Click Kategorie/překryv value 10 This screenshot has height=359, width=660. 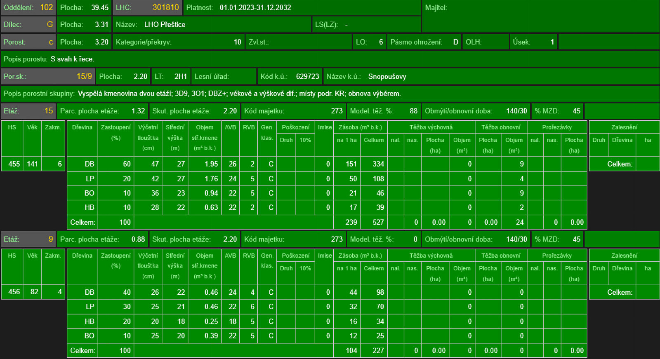tap(237, 42)
